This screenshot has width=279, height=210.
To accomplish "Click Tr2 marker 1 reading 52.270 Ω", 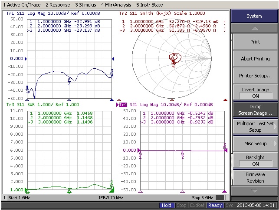I will [179, 22].
